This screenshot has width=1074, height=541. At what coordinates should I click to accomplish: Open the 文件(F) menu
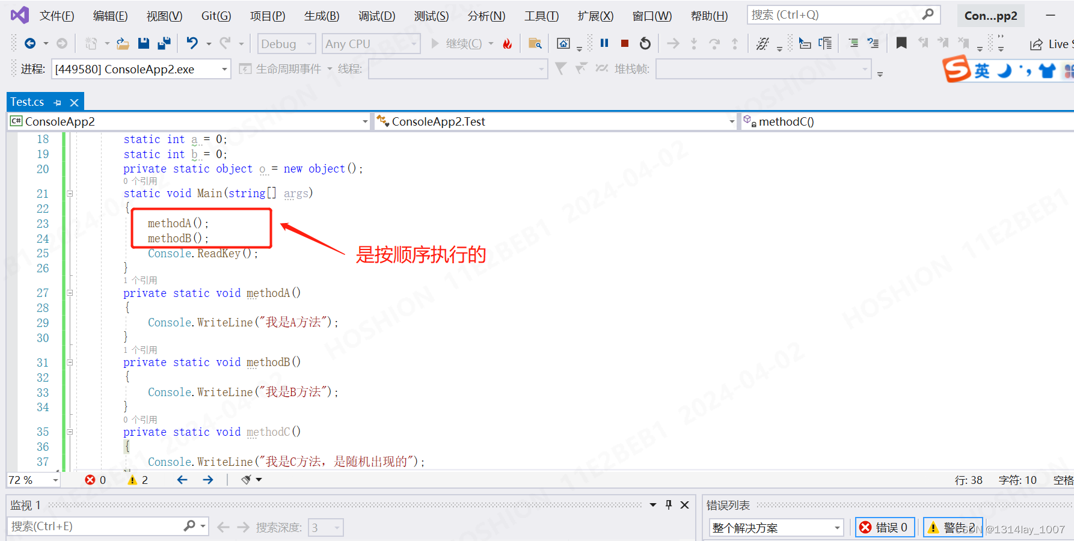(x=57, y=16)
